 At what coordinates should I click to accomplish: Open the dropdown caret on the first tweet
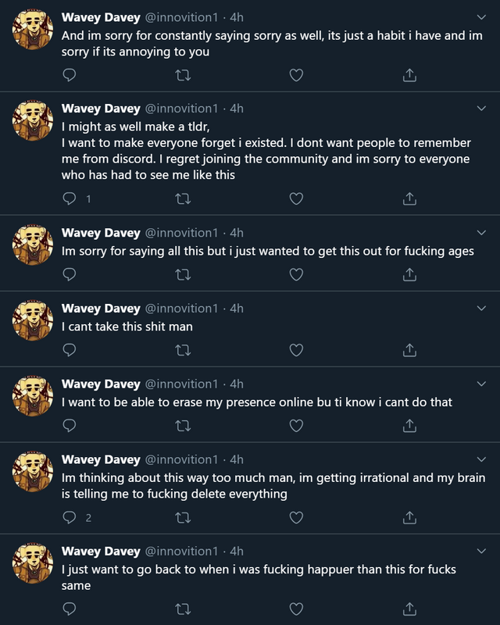pyautogui.click(x=481, y=17)
